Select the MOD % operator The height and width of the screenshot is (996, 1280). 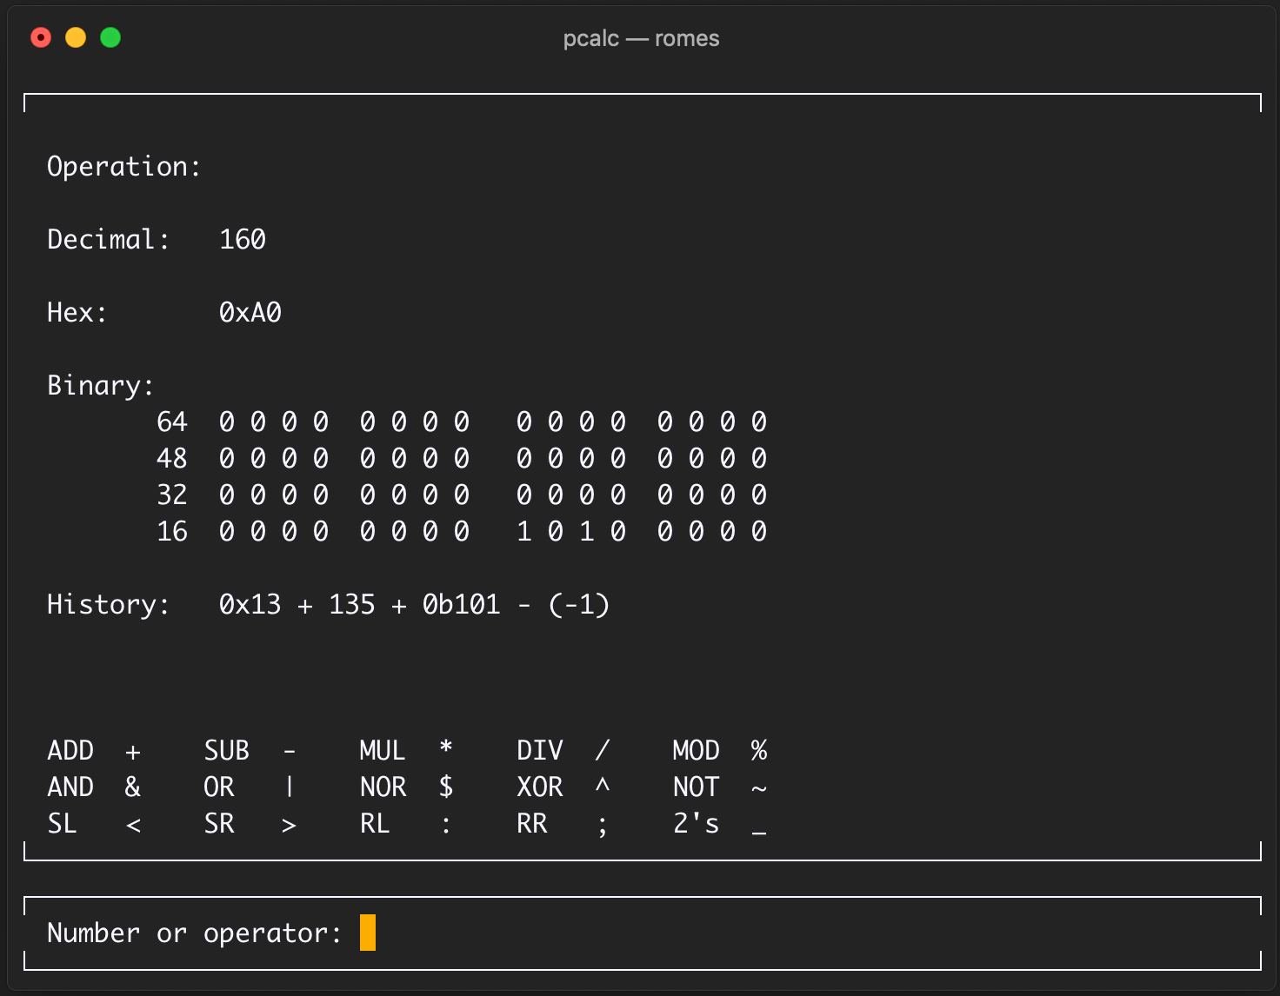pos(717,750)
